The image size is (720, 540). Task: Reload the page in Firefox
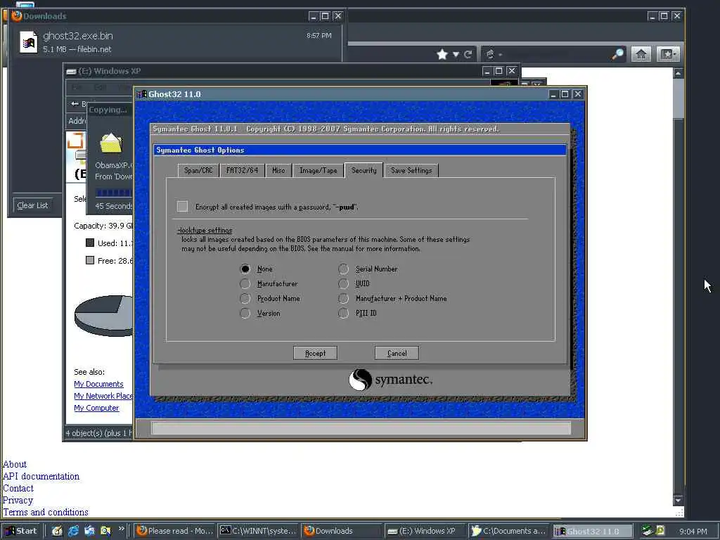click(468, 54)
